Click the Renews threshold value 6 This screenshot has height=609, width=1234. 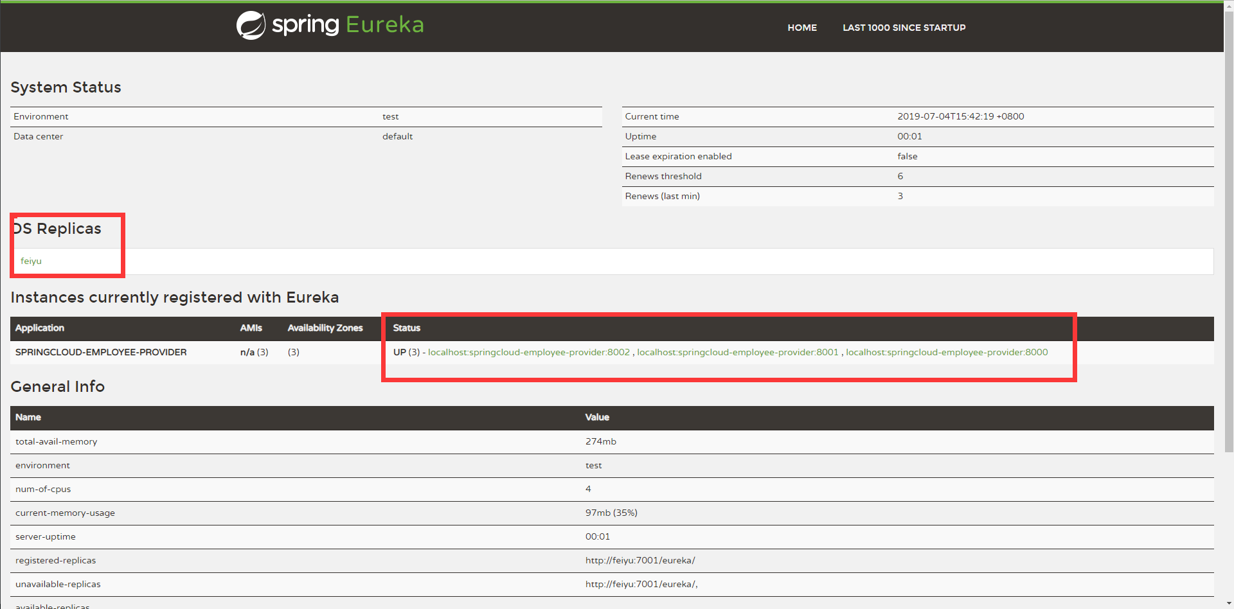[900, 176]
